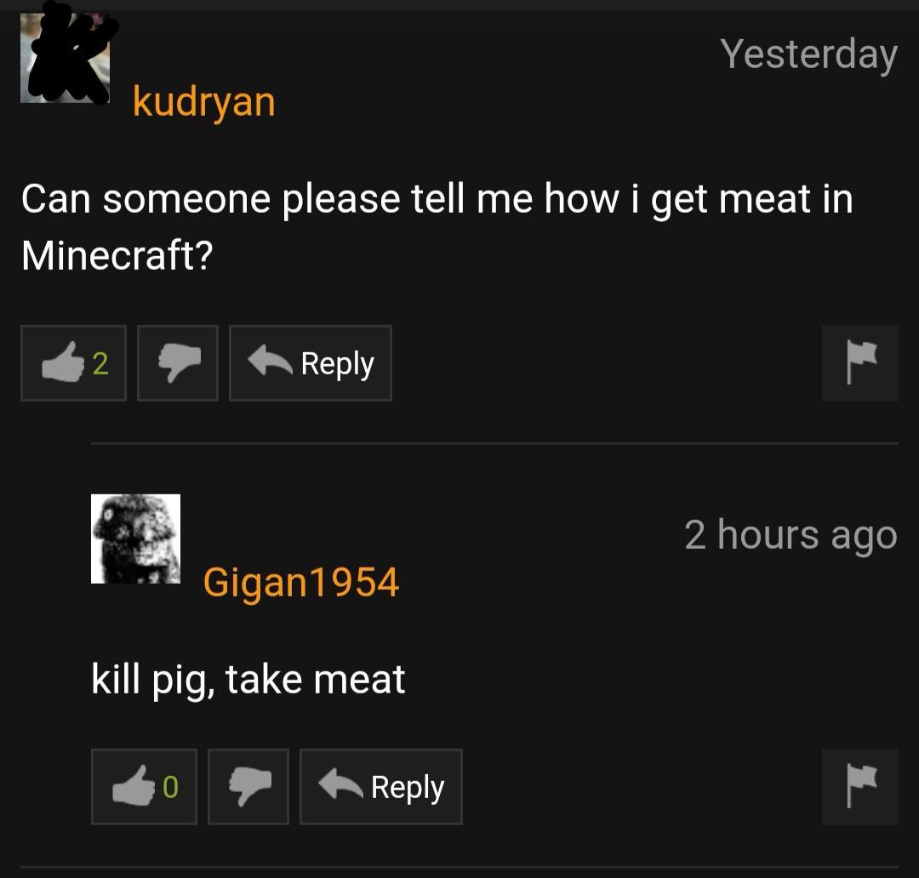This screenshot has height=878, width=919.
Task: Reply to kudryan's comment
Action: (310, 363)
